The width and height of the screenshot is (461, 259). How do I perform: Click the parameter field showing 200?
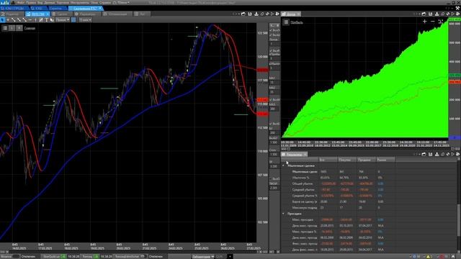[x=274, y=132]
